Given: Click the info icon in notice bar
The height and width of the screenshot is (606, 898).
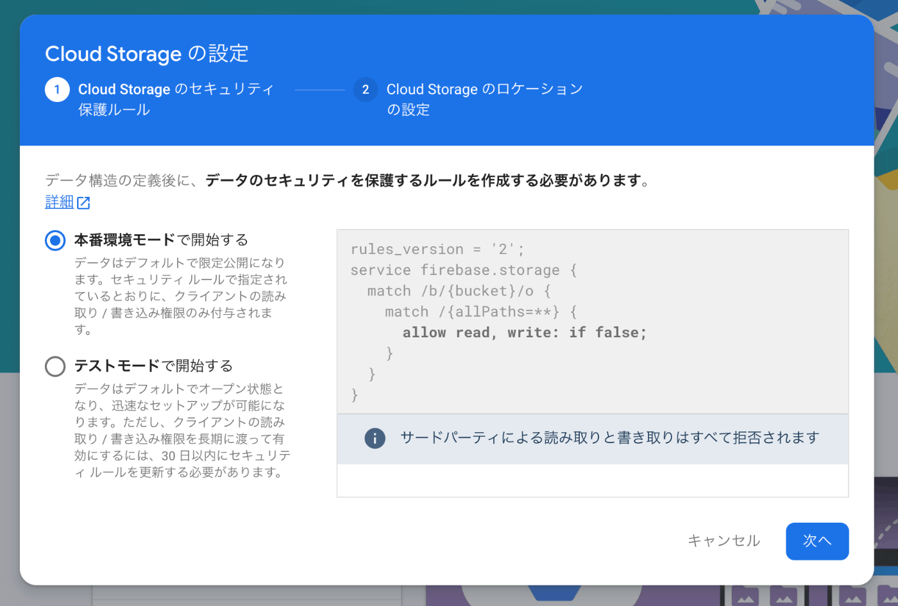Looking at the screenshot, I should click(x=375, y=438).
